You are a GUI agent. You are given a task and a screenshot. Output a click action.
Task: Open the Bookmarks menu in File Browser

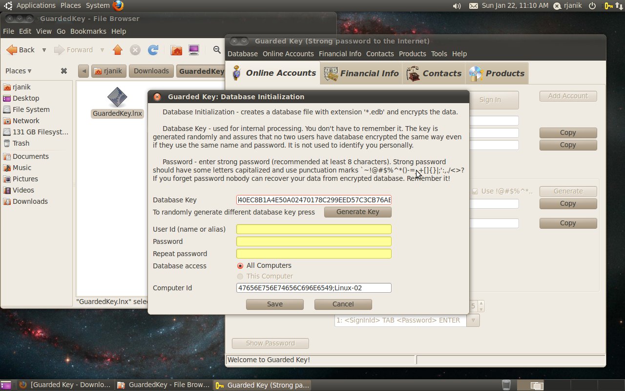[x=88, y=31]
